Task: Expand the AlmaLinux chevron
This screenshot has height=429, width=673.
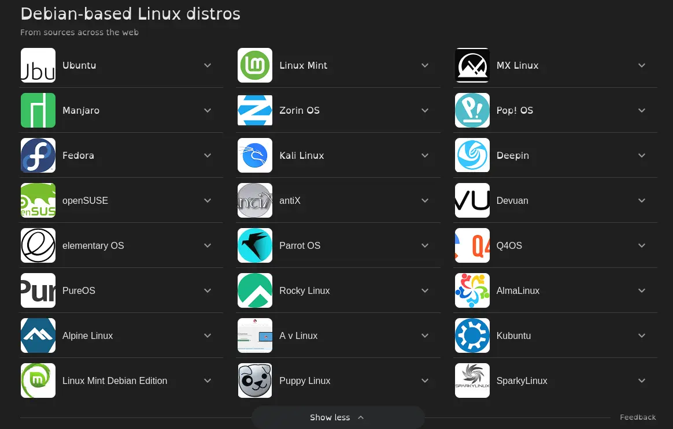Action: pyautogui.click(x=642, y=290)
